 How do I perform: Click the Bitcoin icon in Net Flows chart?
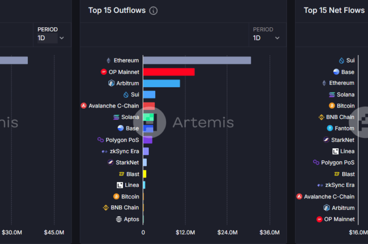pos(332,106)
